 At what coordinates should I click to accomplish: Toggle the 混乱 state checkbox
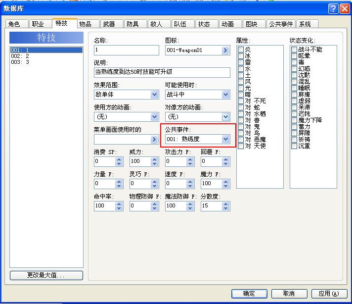click(x=294, y=82)
